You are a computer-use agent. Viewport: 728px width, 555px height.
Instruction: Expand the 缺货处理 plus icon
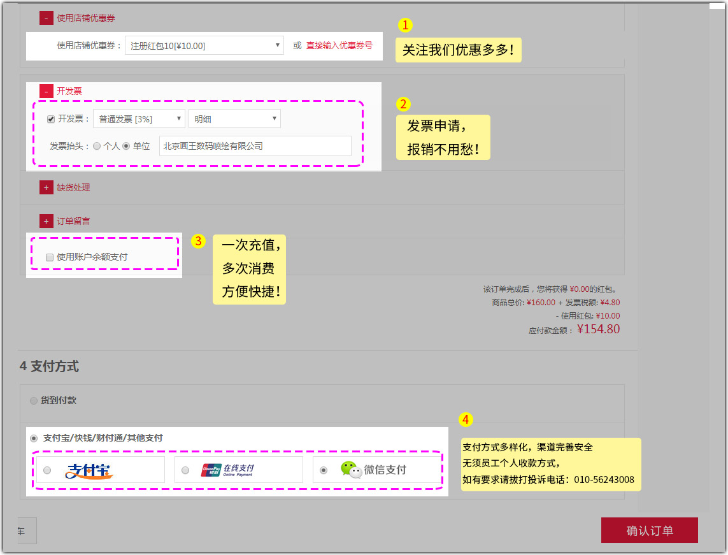coord(46,187)
